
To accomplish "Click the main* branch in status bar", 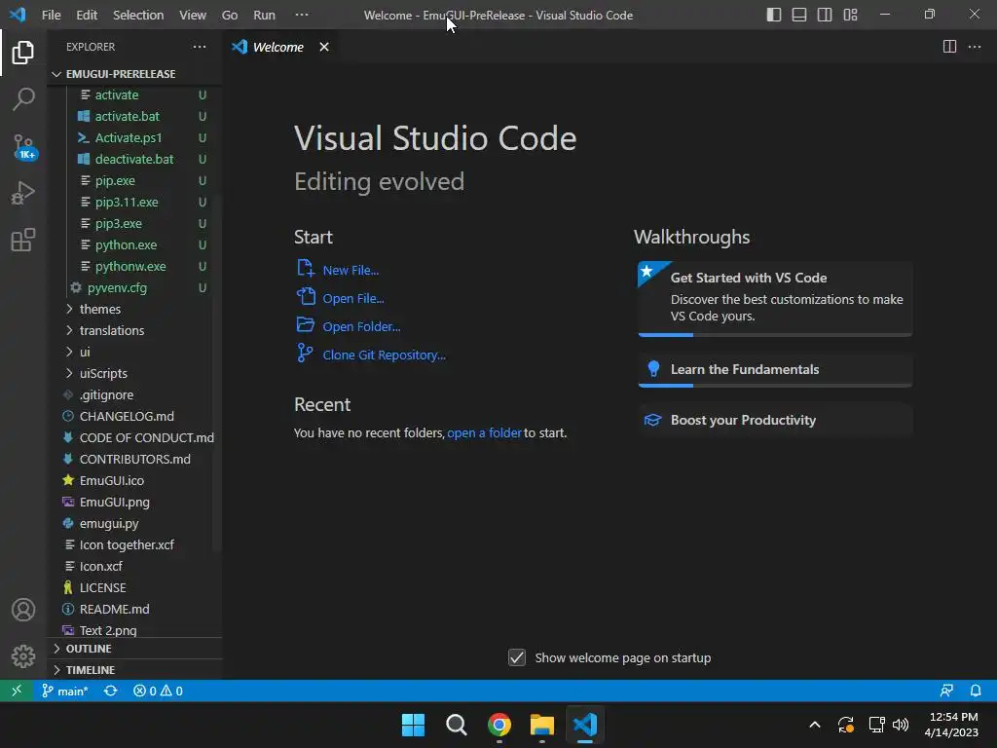I will tap(65, 691).
